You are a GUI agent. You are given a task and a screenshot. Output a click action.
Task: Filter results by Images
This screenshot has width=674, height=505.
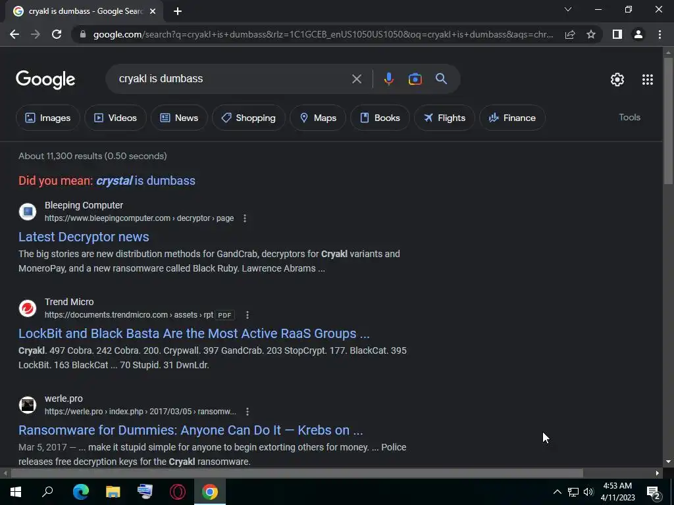click(47, 118)
